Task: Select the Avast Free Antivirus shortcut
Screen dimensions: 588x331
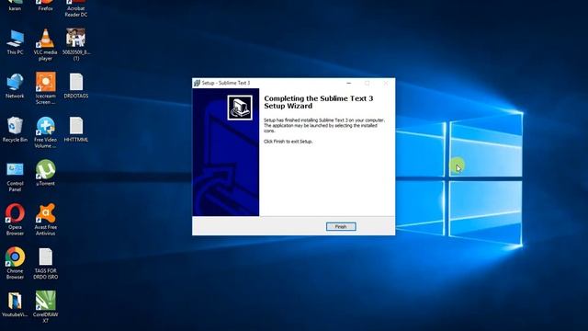Action: click(45, 220)
